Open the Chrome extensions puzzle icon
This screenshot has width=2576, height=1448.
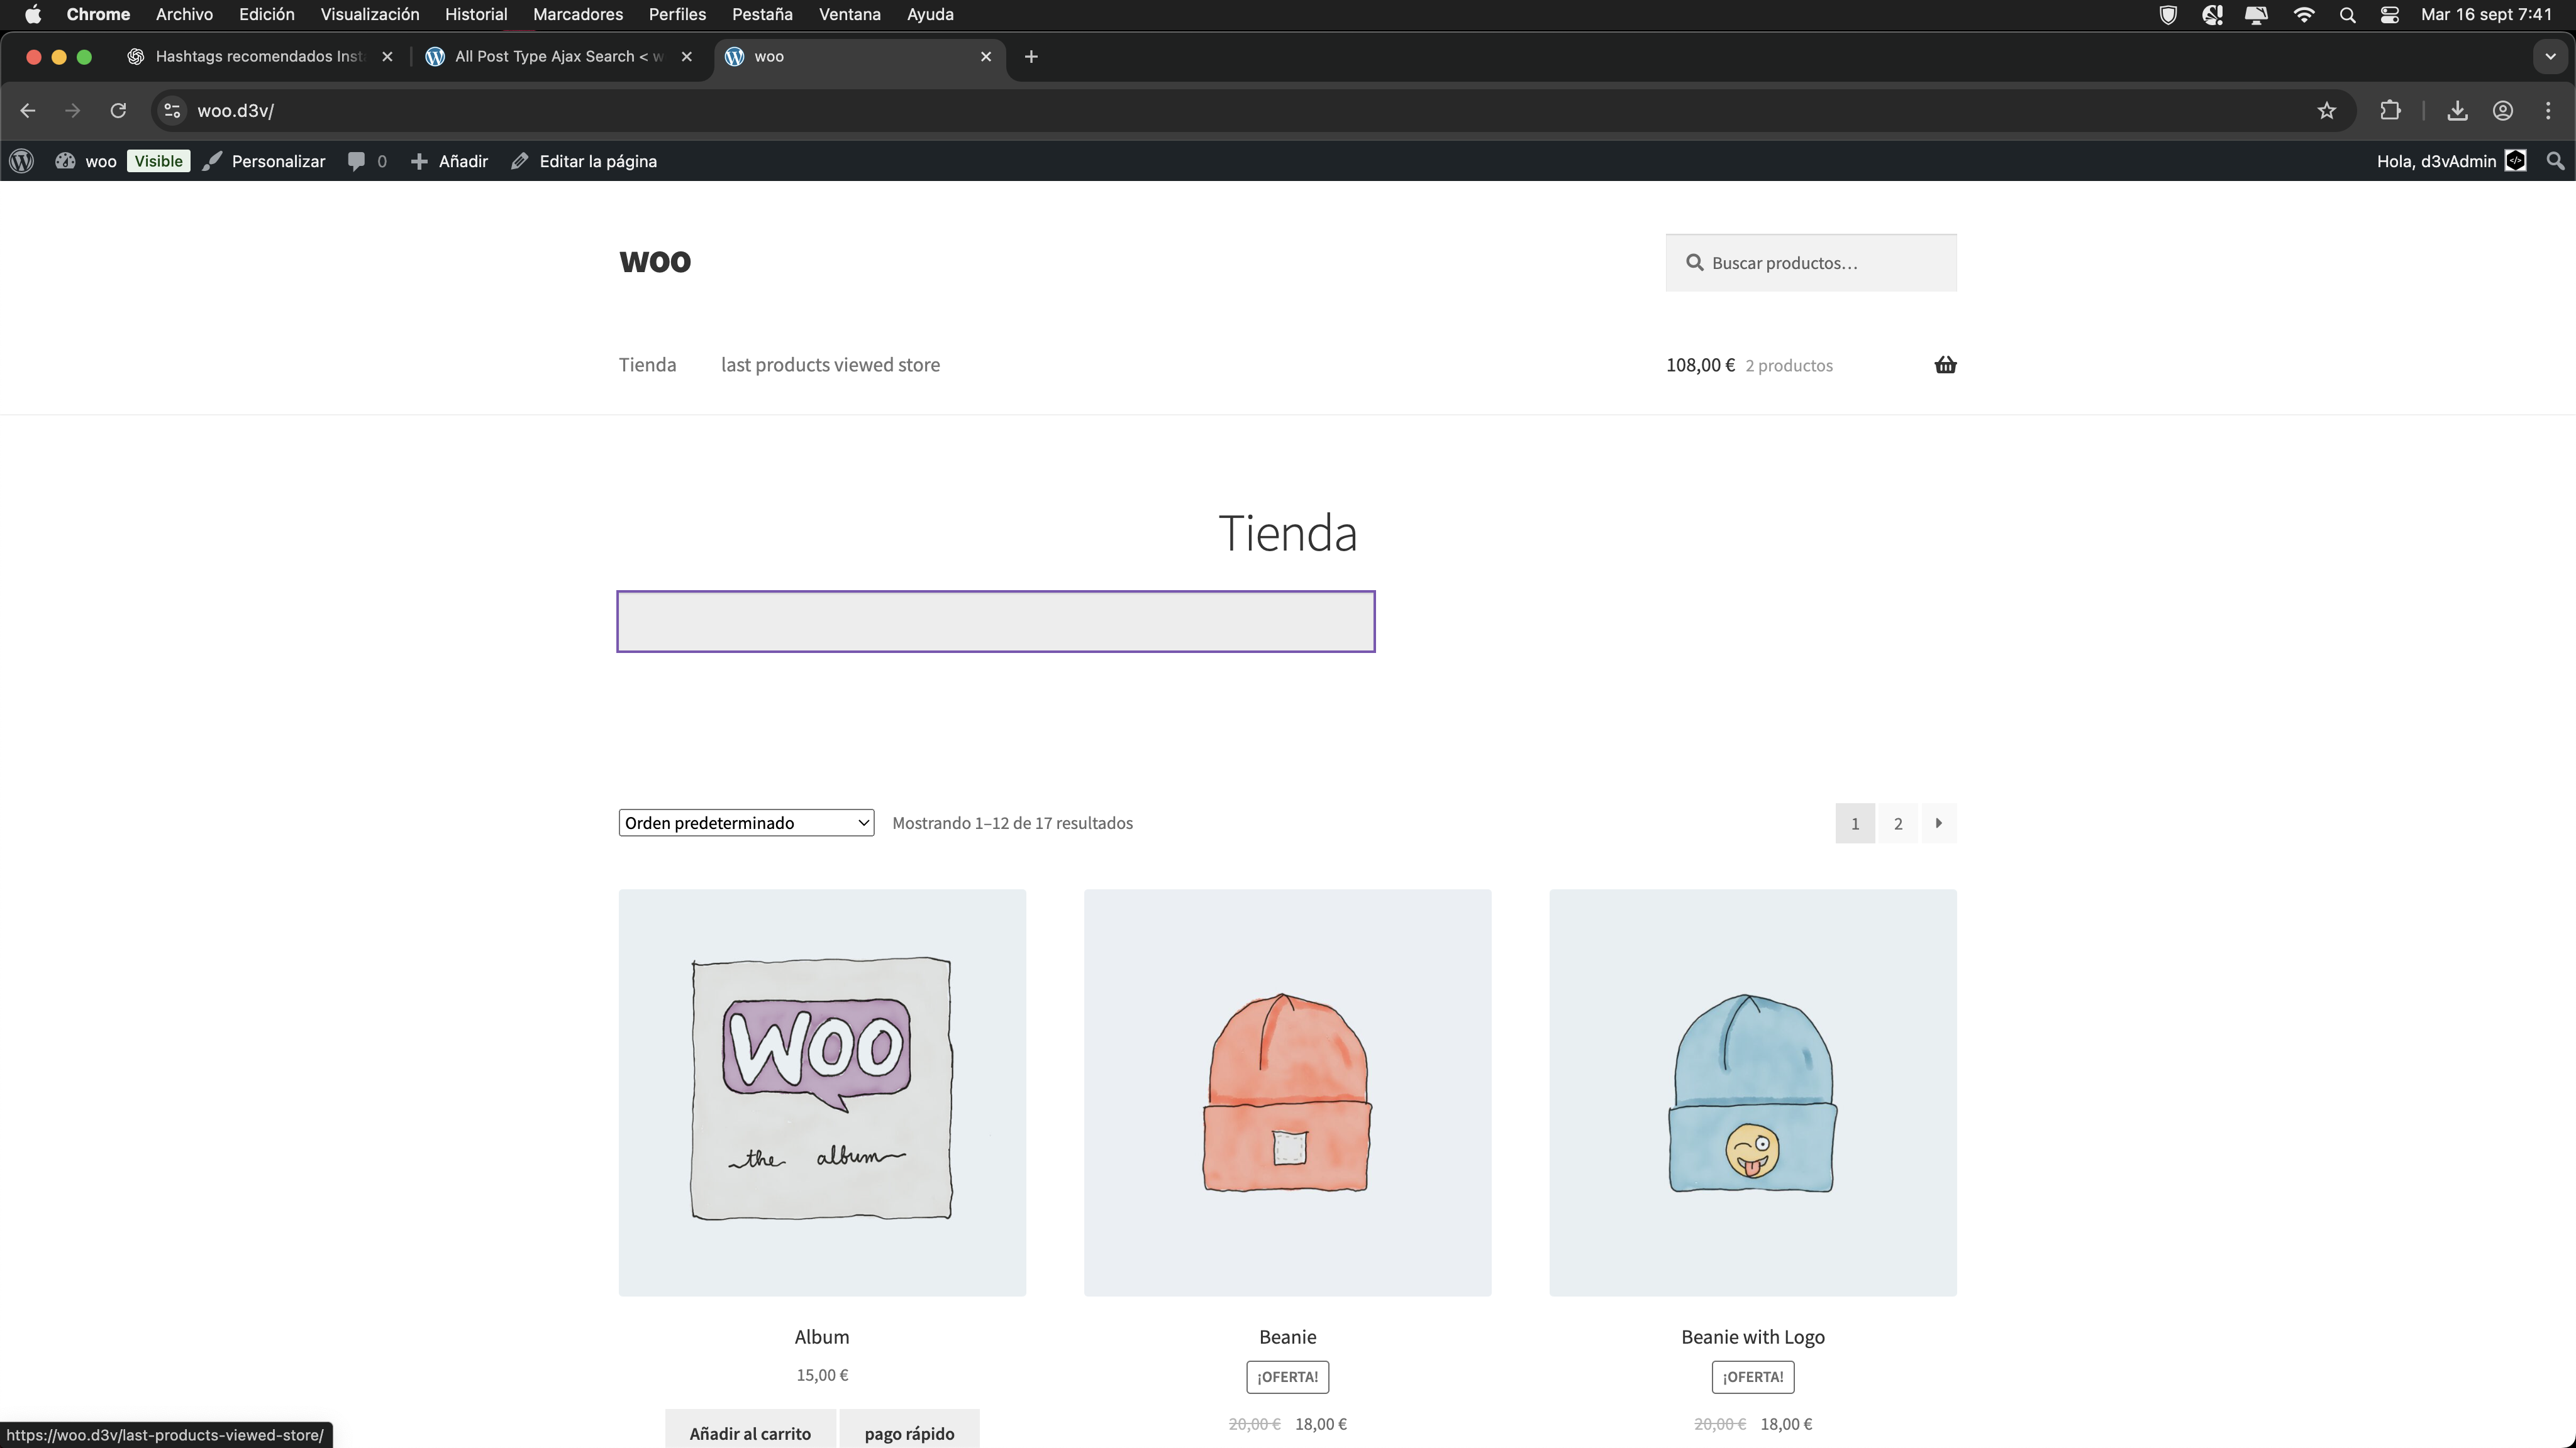tap(2390, 110)
